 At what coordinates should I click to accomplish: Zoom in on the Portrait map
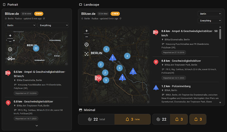(10, 36)
